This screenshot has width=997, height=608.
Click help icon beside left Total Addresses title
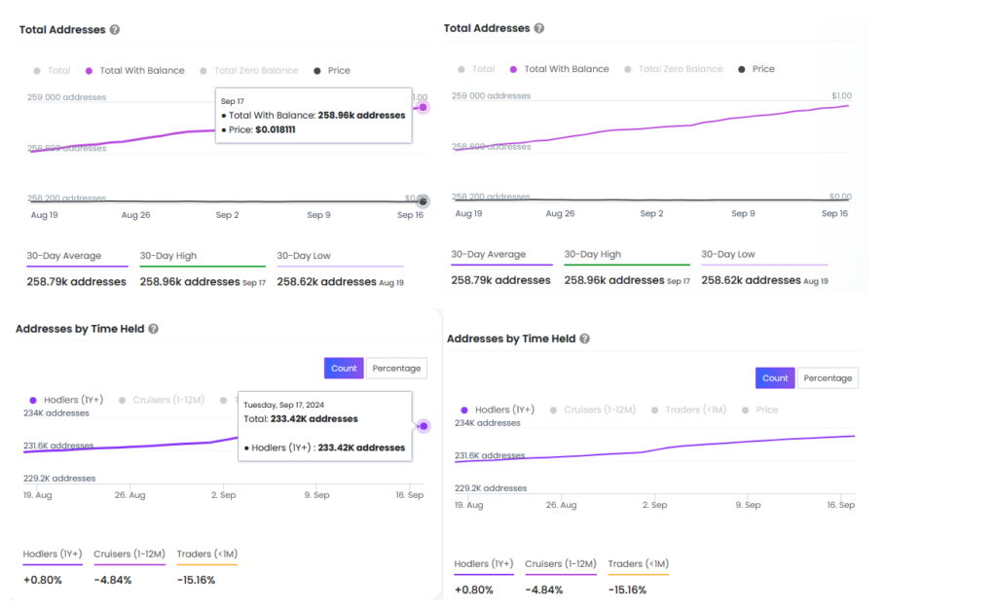(115, 30)
